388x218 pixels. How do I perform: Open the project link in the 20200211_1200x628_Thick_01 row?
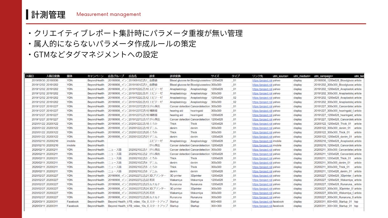(262, 158)
